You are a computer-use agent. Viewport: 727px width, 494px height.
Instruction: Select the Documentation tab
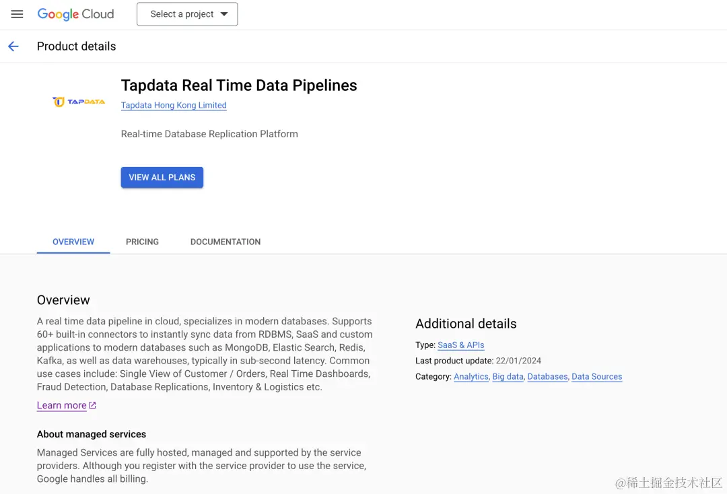[226, 242]
